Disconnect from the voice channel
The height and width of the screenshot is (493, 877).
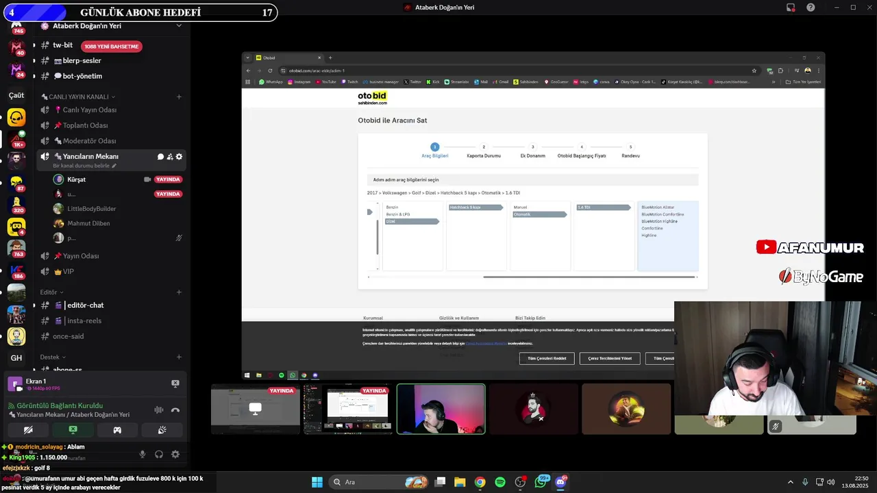point(175,409)
